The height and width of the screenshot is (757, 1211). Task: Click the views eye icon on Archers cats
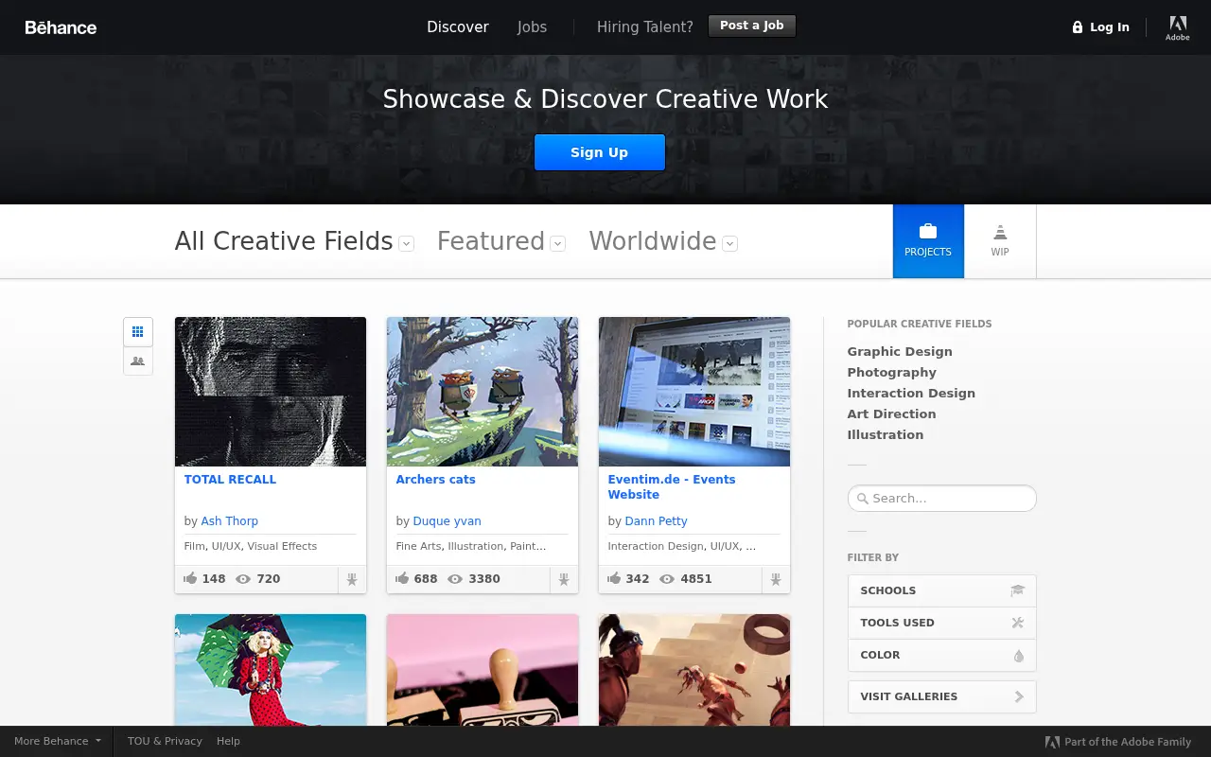tap(455, 579)
